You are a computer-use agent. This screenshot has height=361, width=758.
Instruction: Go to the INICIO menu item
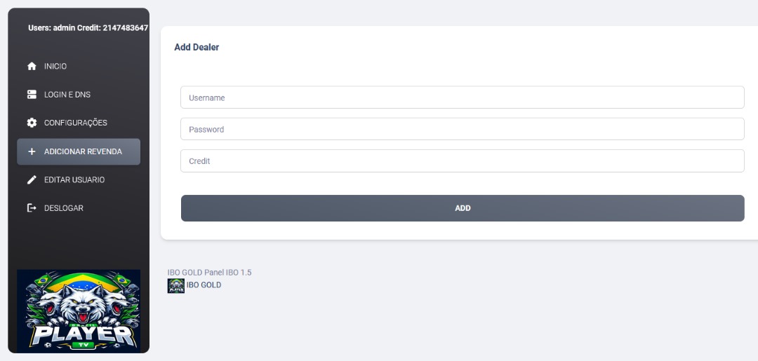(x=55, y=67)
